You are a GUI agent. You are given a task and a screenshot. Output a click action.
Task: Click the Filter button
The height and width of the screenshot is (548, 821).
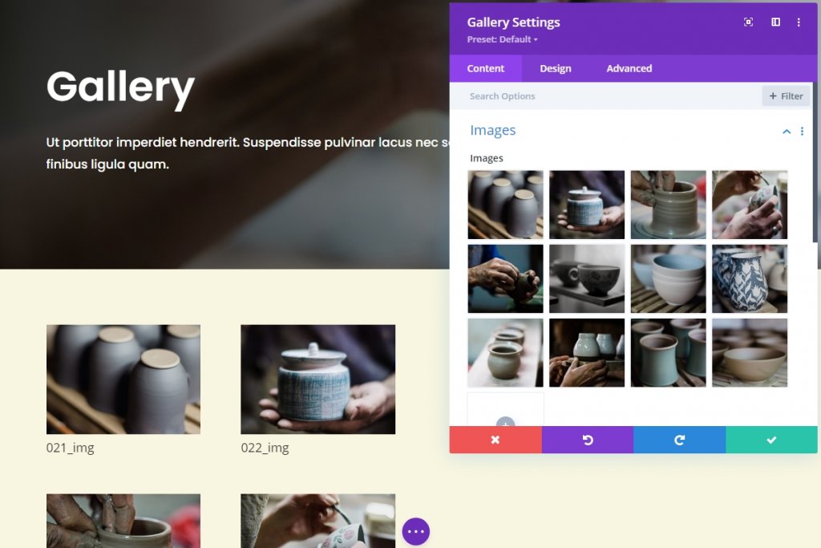pyautogui.click(x=786, y=95)
